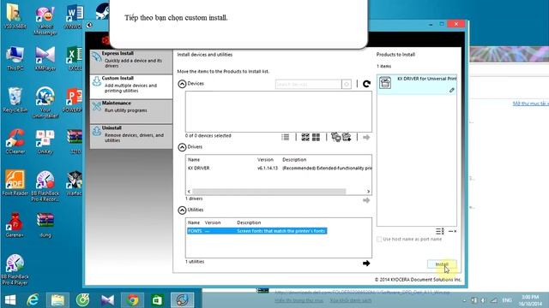Viewport: 549px width, 308px height.
Task: Click the taskbar clock
Action: 530,300
